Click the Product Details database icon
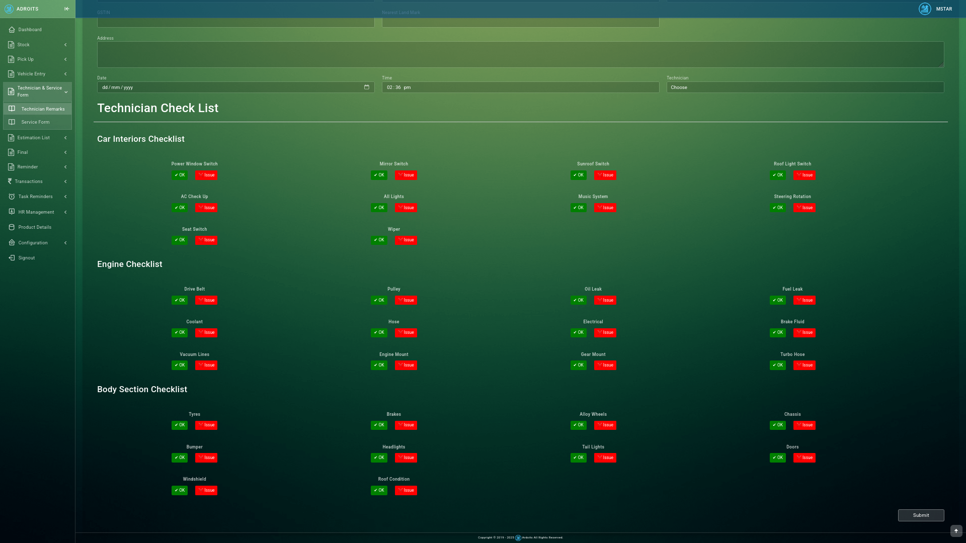 12,227
